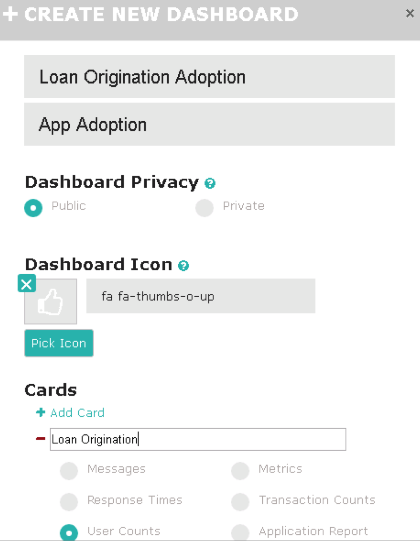The width and height of the screenshot is (420, 541).
Task: Click the Add Card link
Action: [x=77, y=412]
